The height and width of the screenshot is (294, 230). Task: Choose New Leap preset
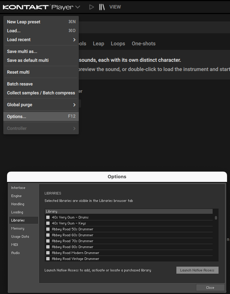point(41,22)
